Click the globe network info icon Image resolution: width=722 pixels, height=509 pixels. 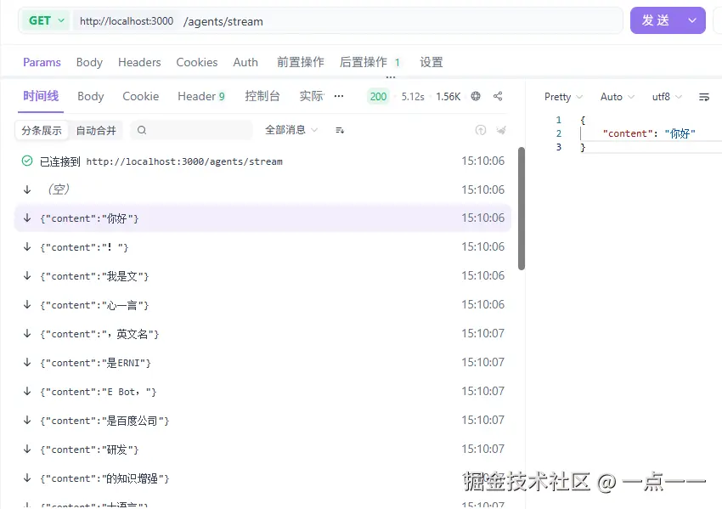coord(476,96)
